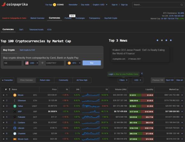Viewport: 185px width, 142px height.
Task: Select the first news carousel dot
Action: (x=157, y=40)
